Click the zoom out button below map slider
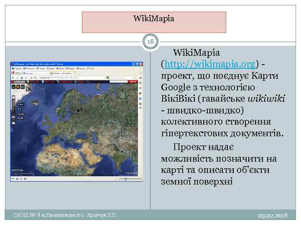The height and width of the screenshot is (225, 301). tap(13, 123)
